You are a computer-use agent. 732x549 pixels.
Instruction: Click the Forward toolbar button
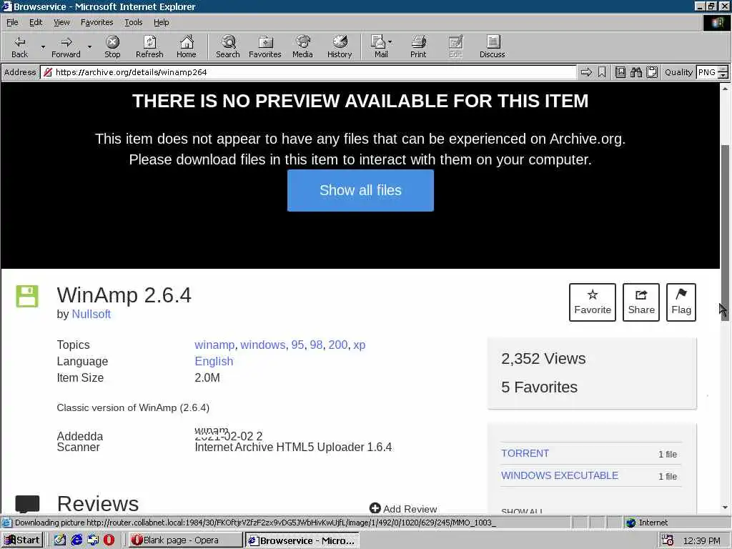point(66,46)
